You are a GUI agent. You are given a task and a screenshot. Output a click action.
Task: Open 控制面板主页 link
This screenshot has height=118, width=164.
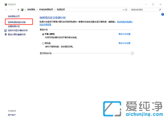14,16
